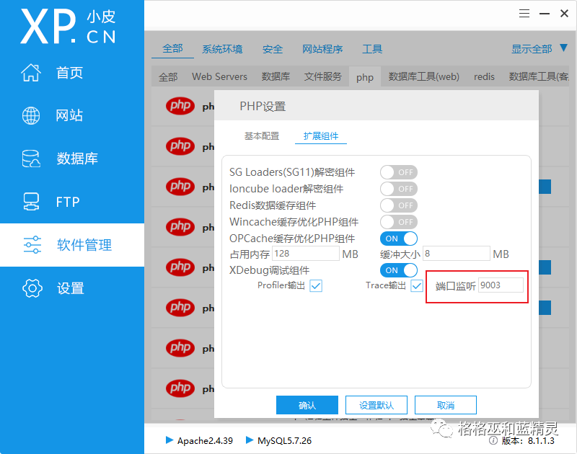This screenshot has height=454, width=577.
Task: Turn off the OPCache缓存优化PHP组件 switch
Action: pos(399,239)
